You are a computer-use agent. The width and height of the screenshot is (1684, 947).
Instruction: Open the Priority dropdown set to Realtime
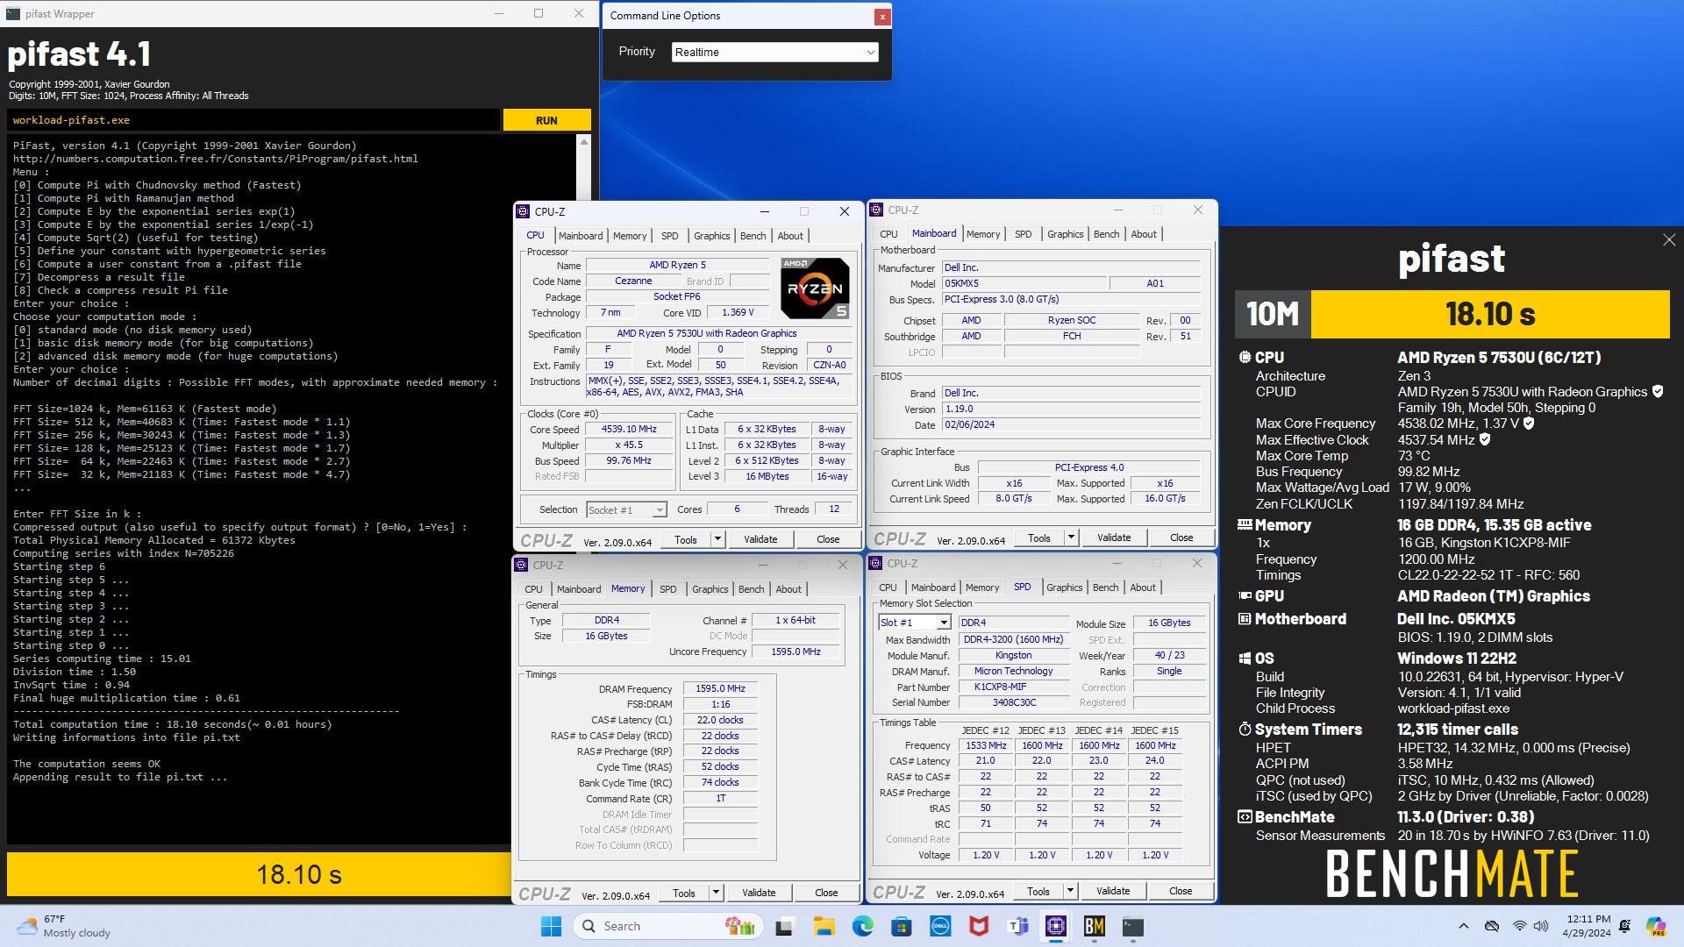(774, 53)
